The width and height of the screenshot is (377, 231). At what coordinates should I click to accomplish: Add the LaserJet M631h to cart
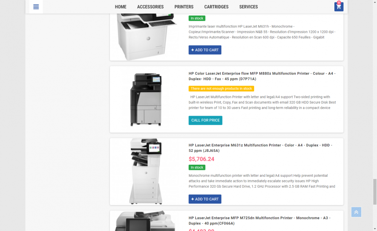(205, 50)
